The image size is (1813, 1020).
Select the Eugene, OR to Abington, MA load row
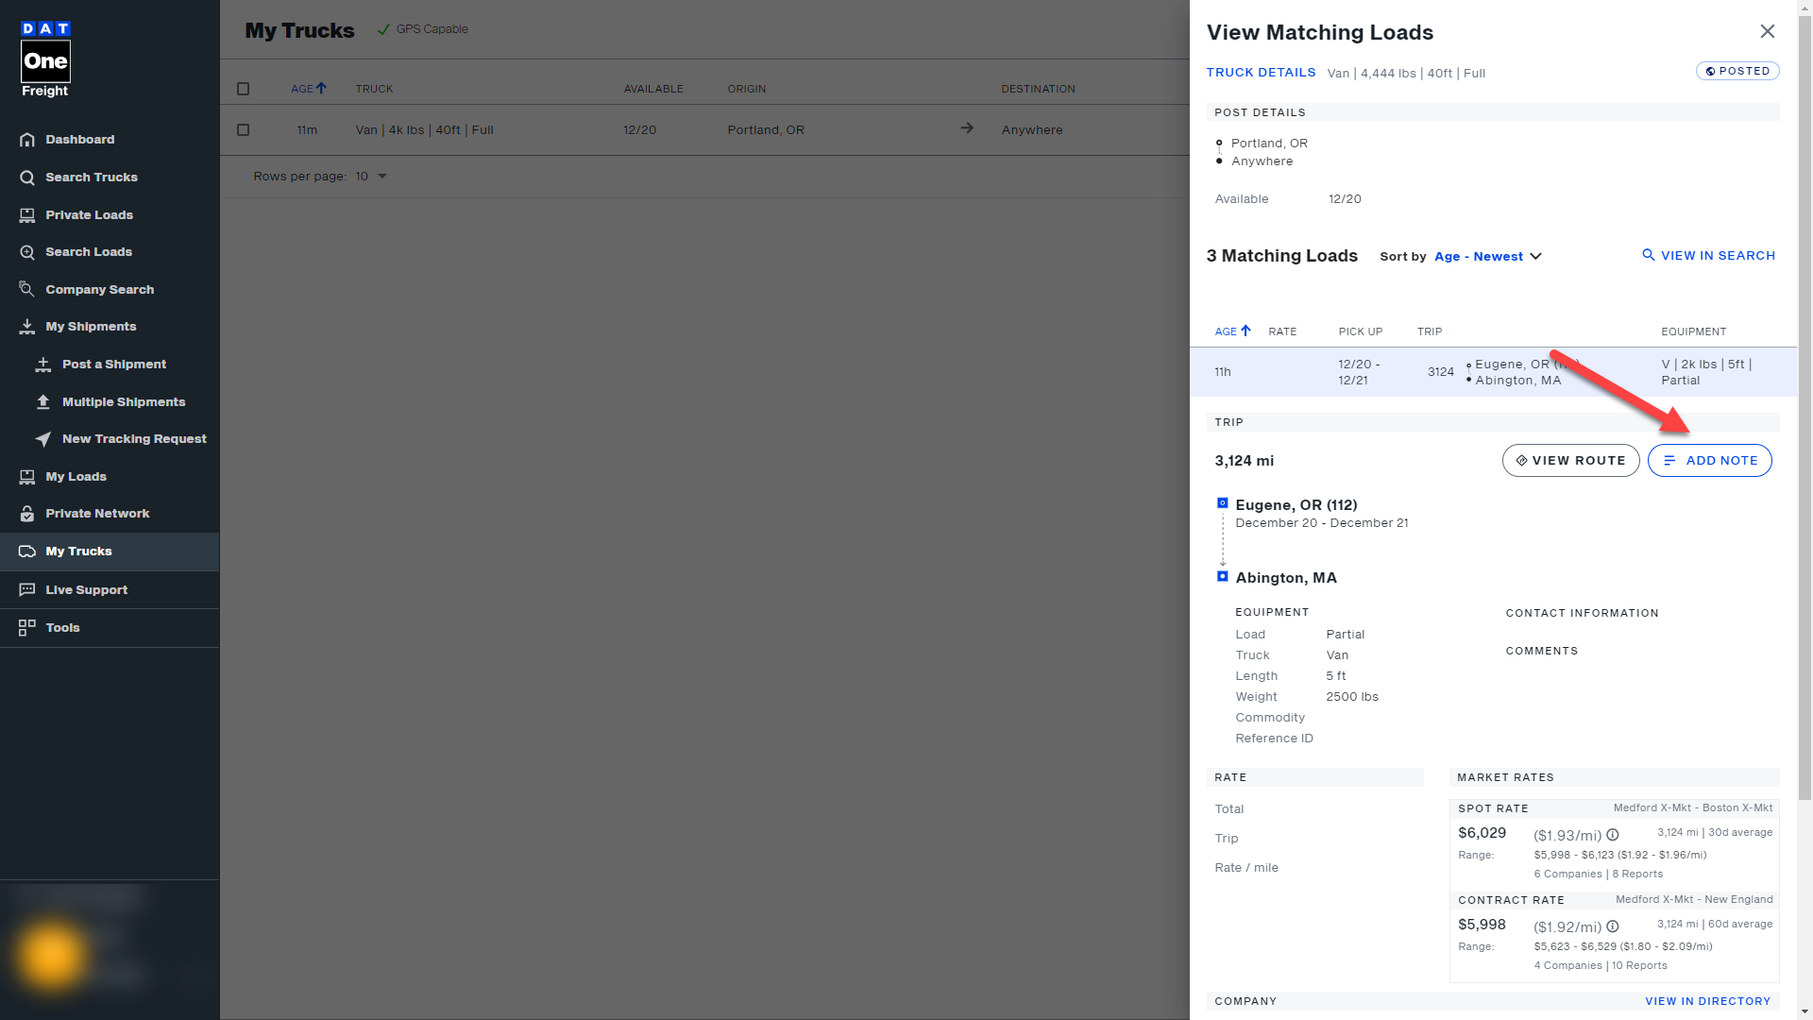pyautogui.click(x=1493, y=372)
